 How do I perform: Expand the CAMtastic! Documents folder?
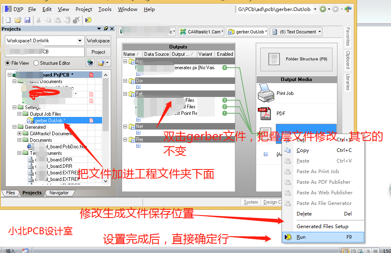20,133
